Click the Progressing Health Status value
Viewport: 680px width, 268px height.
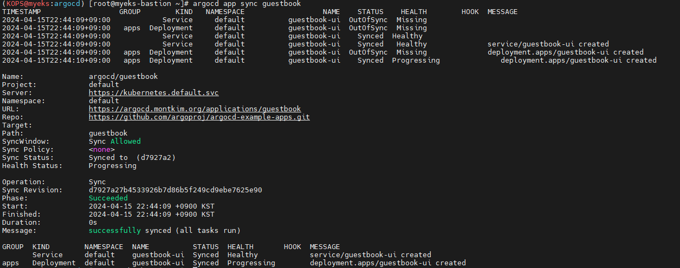click(113, 166)
